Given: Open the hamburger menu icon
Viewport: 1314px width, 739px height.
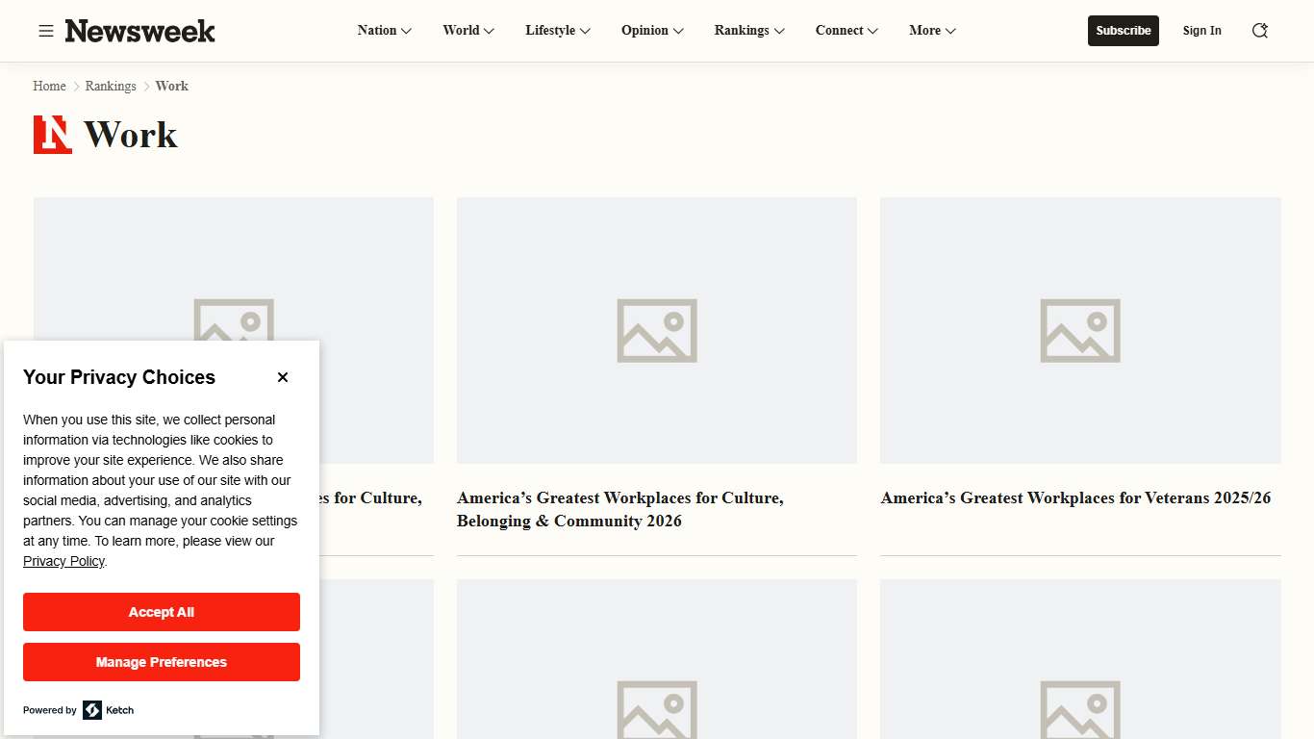Looking at the screenshot, I should [45, 31].
